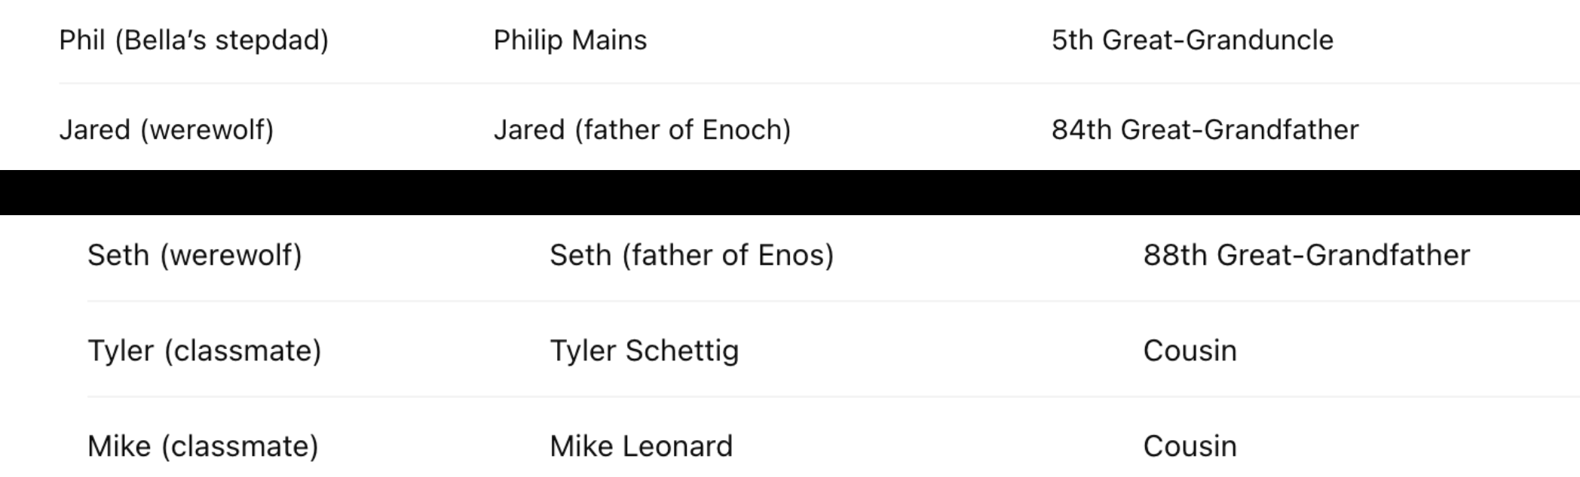
Task: Select the 'Philip Mains' name cell
Action: pyautogui.click(x=570, y=40)
